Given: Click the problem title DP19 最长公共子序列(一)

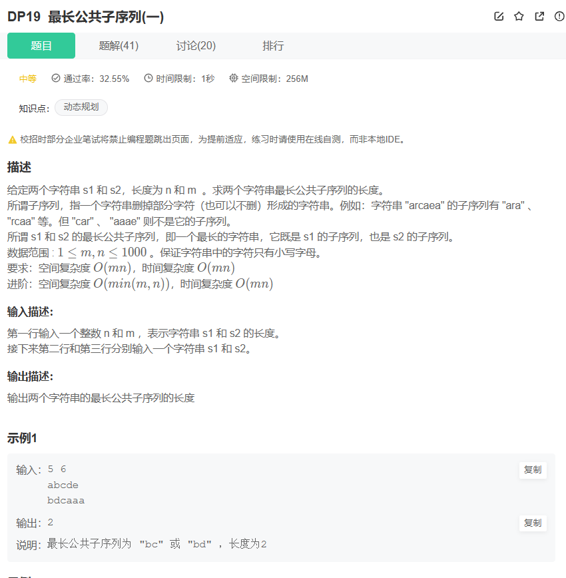Looking at the screenshot, I should pyautogui.click(x=84, y=17).
